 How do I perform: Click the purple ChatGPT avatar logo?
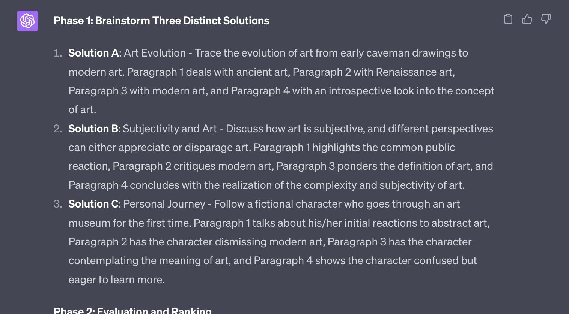(27, 21)
